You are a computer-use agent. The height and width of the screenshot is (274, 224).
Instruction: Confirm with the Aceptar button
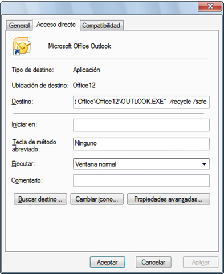[x=107, y=262]
